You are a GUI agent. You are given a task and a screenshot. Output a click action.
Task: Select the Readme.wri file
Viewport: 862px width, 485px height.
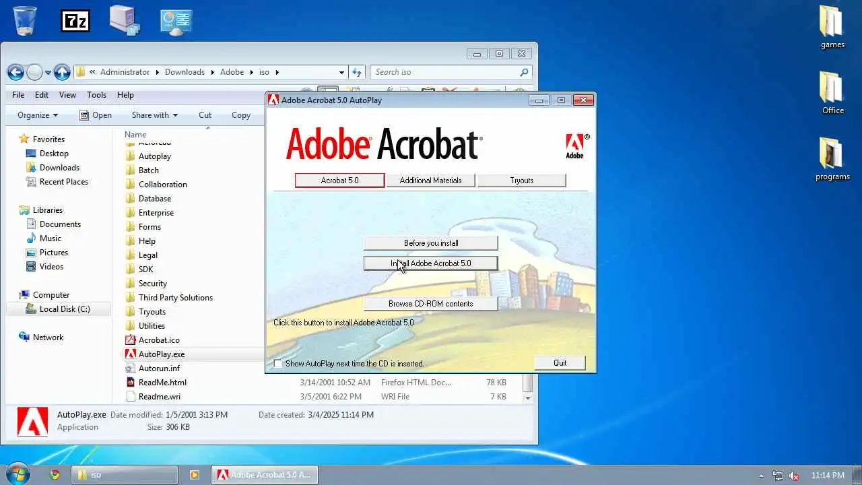pyautogui.click(x=153, y=397)
